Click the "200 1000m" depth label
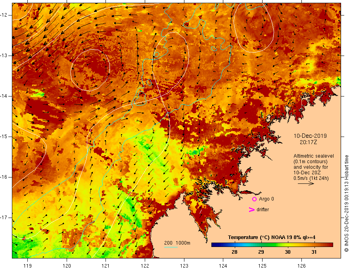This screenshot has width=349, height=270. (177, 243)
